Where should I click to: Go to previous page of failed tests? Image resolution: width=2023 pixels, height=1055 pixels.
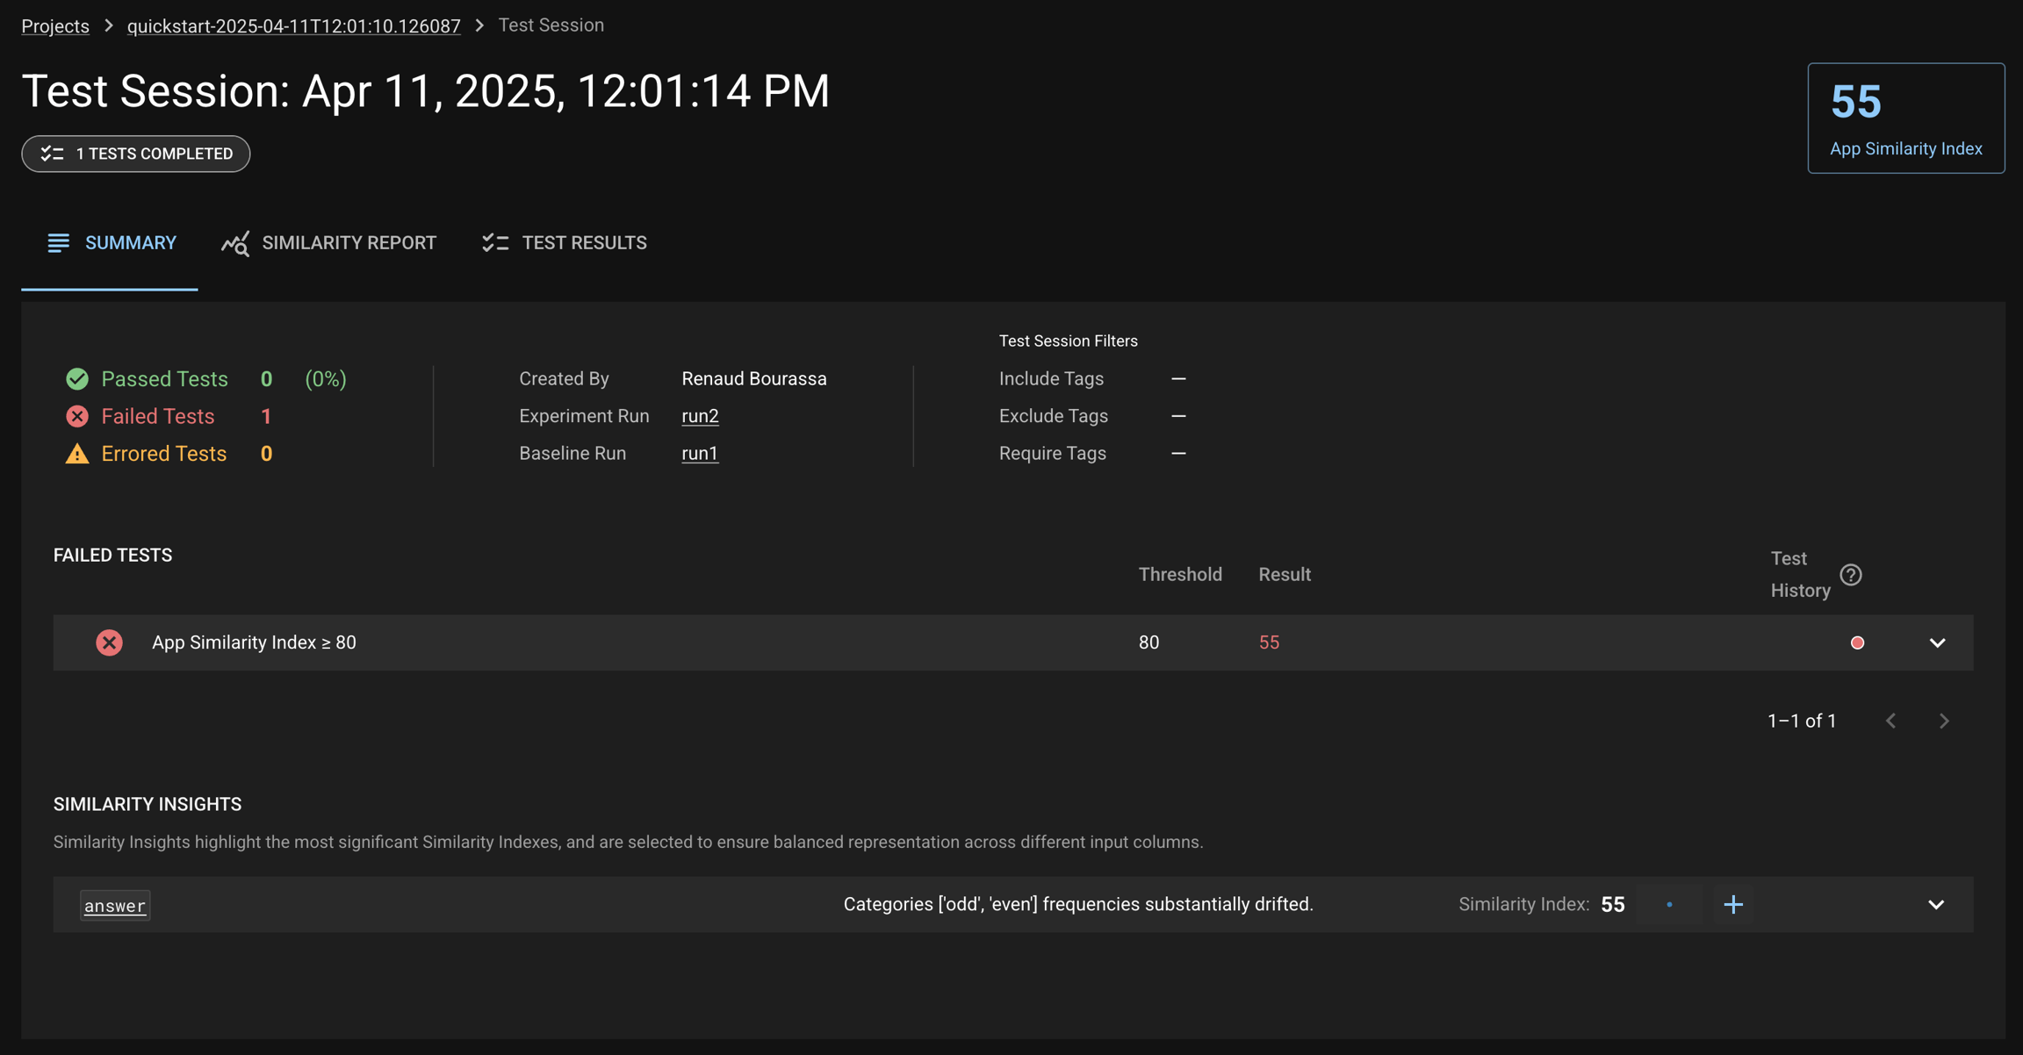[x=1891, y=721]
